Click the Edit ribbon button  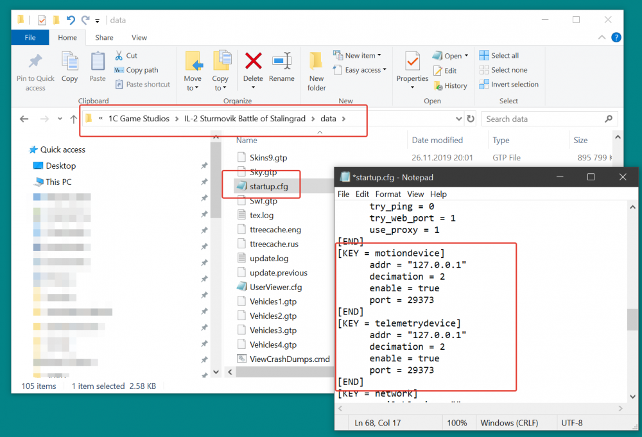[x=445, y=71]
